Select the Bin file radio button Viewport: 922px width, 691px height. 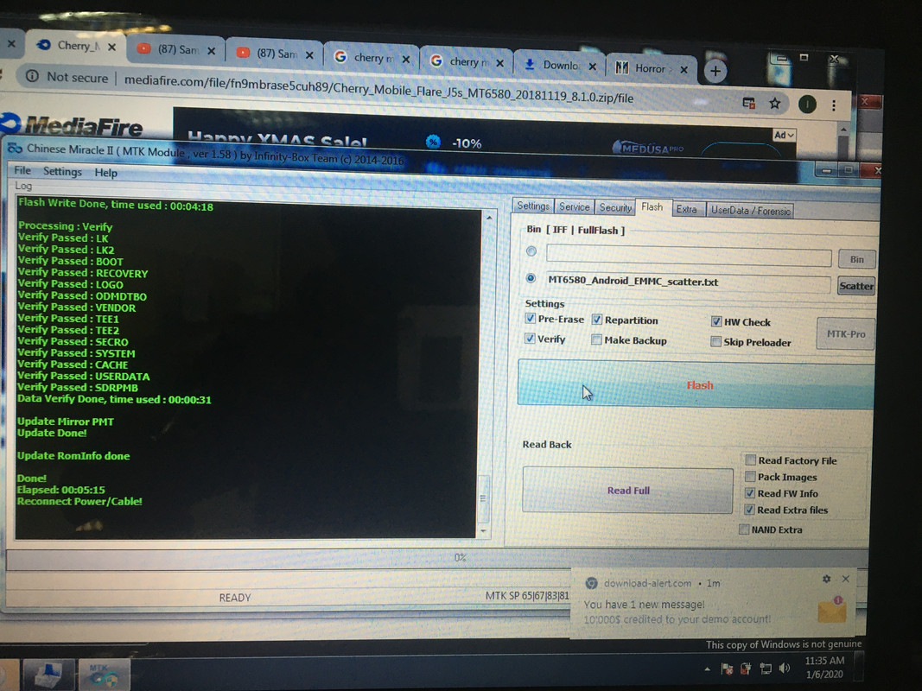[531, 250]
